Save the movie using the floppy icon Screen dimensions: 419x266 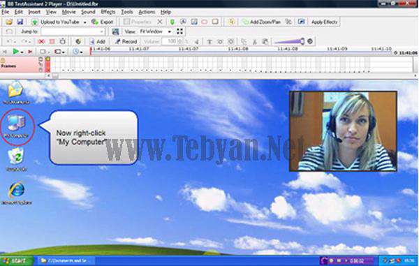[x=20, y=22]
